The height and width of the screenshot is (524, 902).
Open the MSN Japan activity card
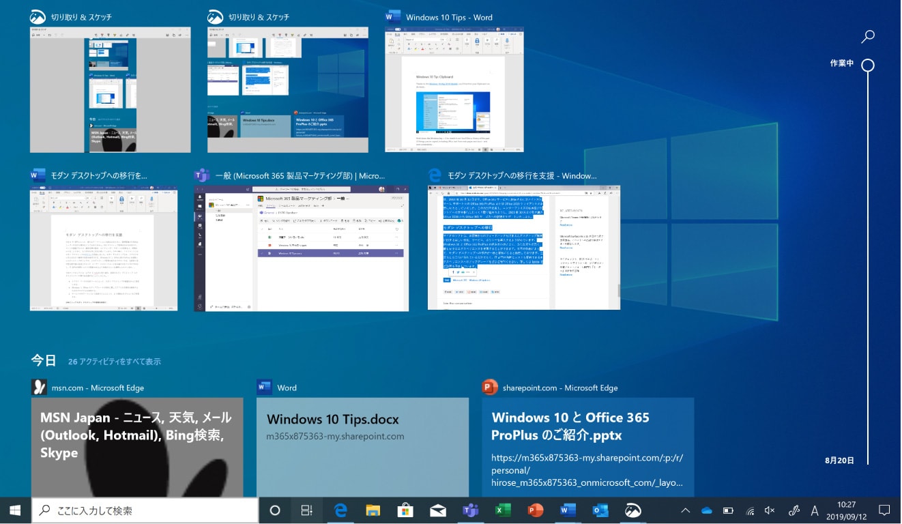(x=137, y=447)
